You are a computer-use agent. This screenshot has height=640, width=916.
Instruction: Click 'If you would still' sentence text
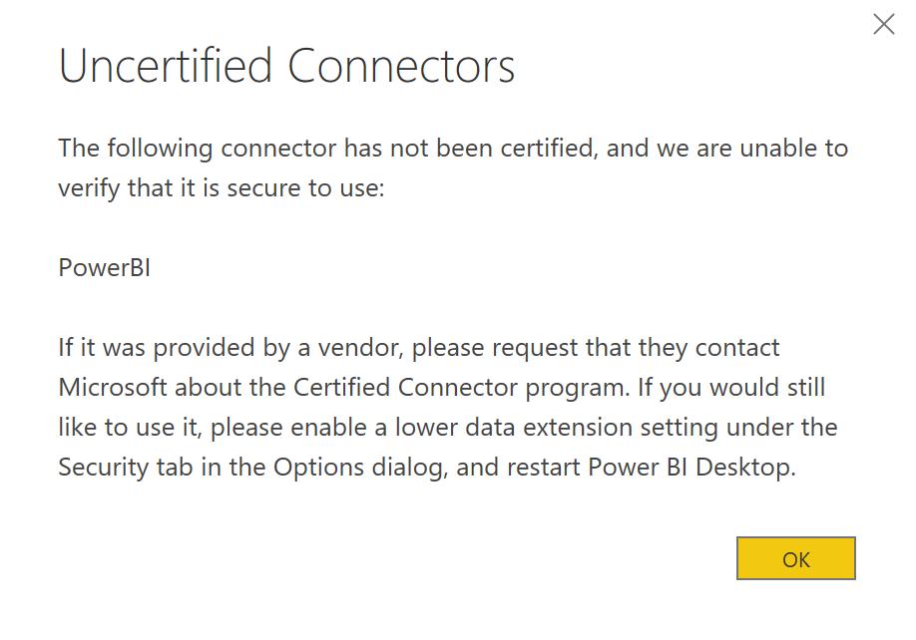731,388
